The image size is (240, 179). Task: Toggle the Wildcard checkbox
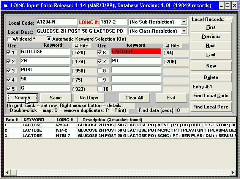coord(9,39)
